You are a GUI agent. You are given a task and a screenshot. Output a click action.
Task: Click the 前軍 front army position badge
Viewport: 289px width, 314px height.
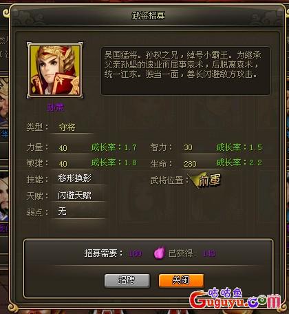[x=206, y=181]
